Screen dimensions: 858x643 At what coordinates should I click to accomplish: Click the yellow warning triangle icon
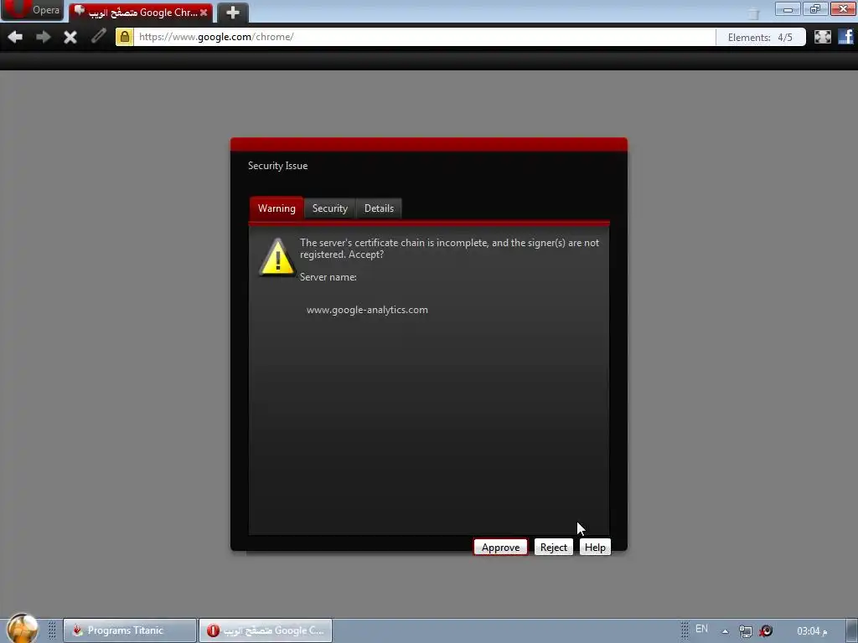[277, 257]
